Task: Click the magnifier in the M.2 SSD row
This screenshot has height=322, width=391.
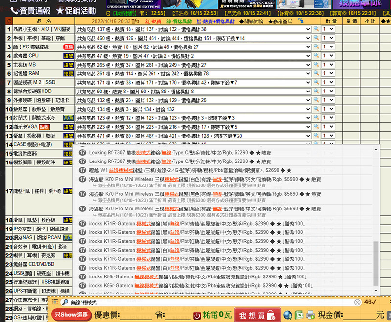Action: point(316,82)
